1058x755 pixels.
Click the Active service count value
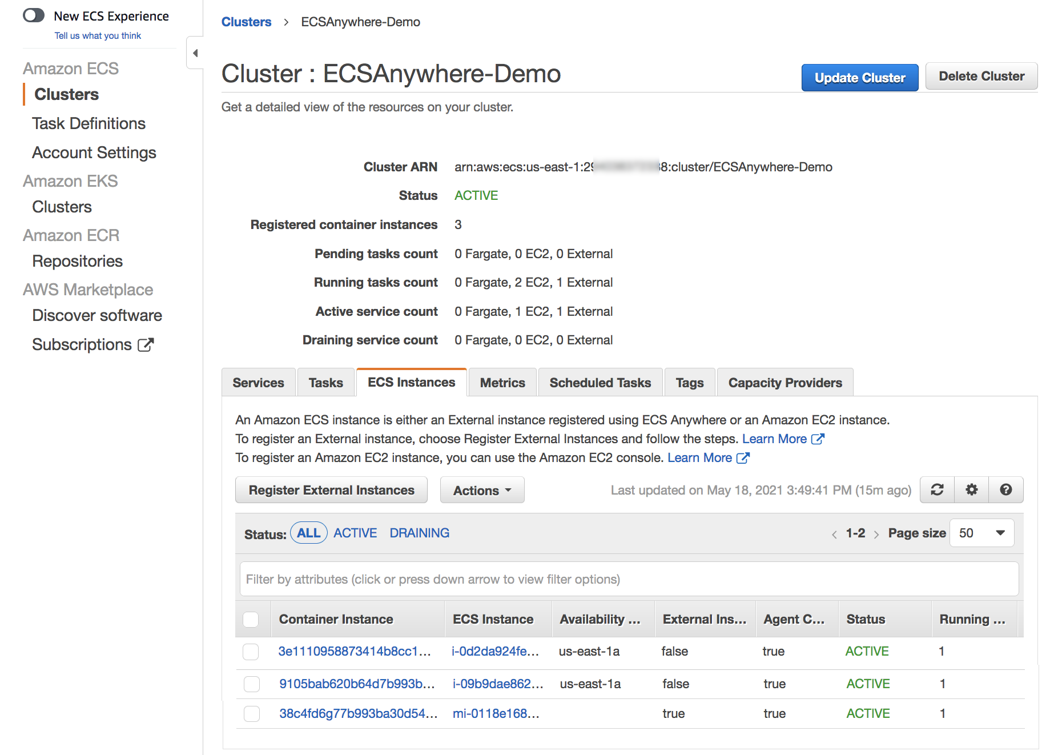533,312
